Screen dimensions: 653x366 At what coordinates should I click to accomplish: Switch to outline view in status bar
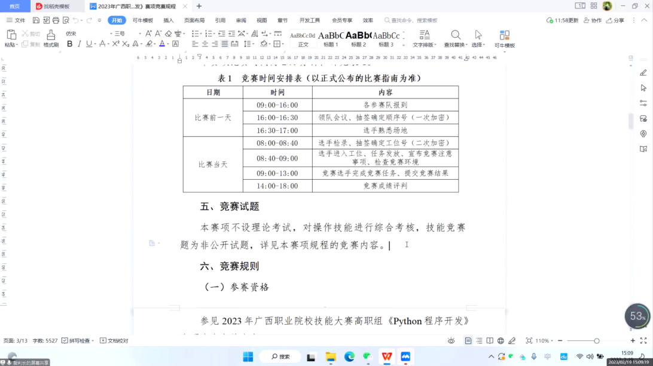(479, 341)
